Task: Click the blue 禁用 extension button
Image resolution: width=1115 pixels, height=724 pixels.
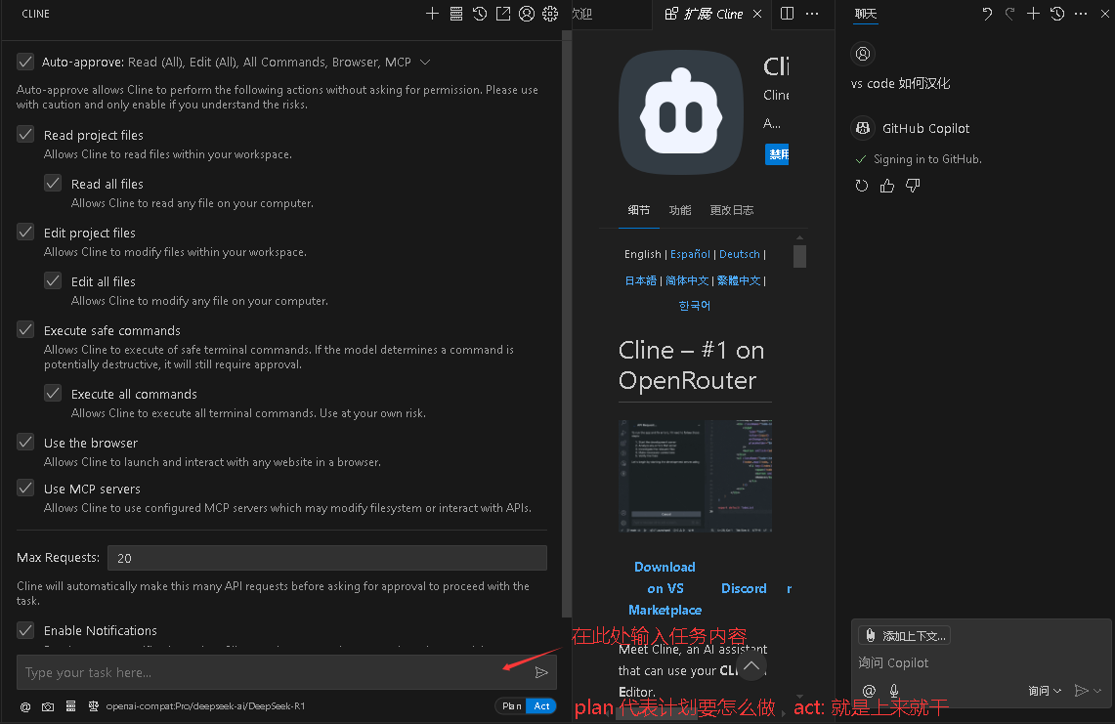Action: 777,154
